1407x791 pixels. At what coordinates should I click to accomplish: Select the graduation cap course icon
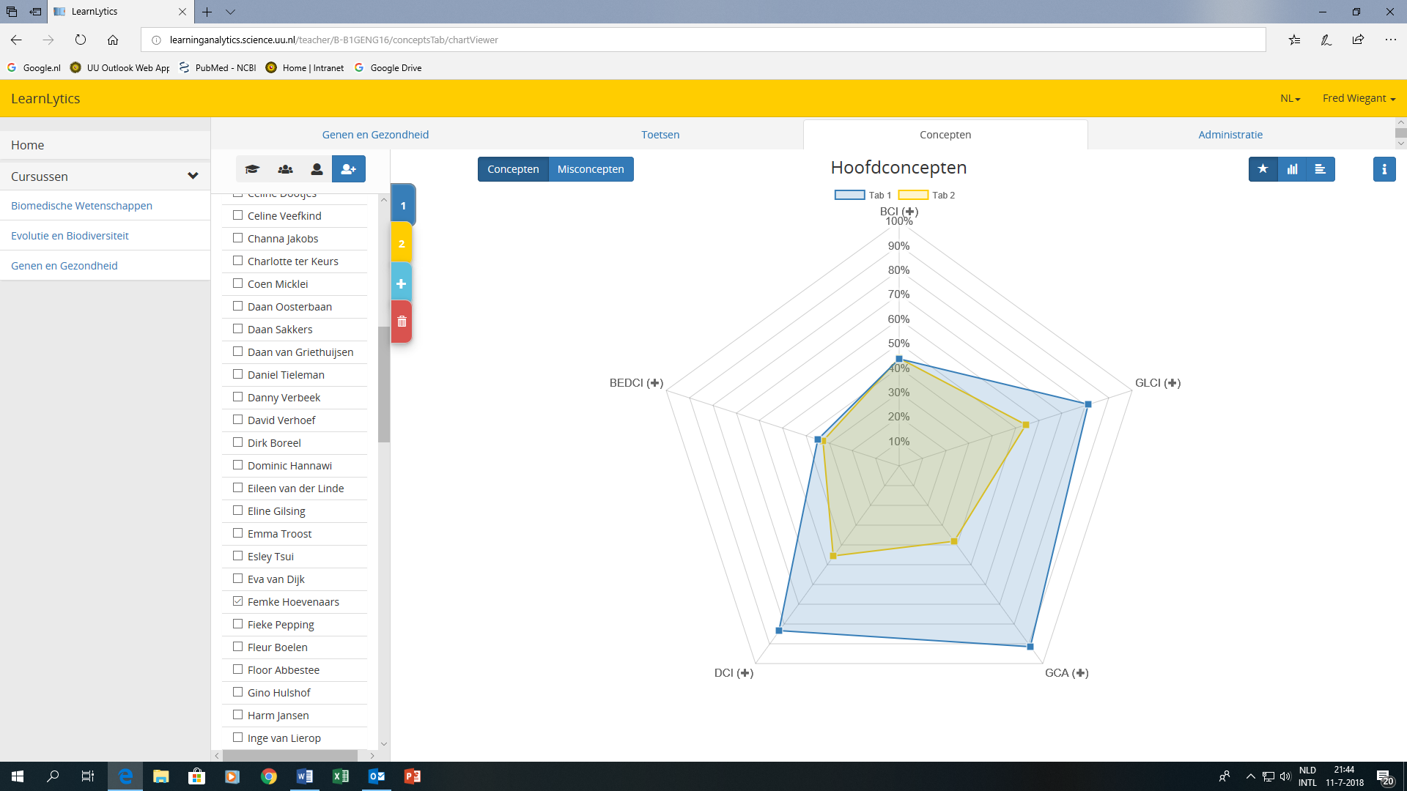pyautogui.click(x=252, y=169)
